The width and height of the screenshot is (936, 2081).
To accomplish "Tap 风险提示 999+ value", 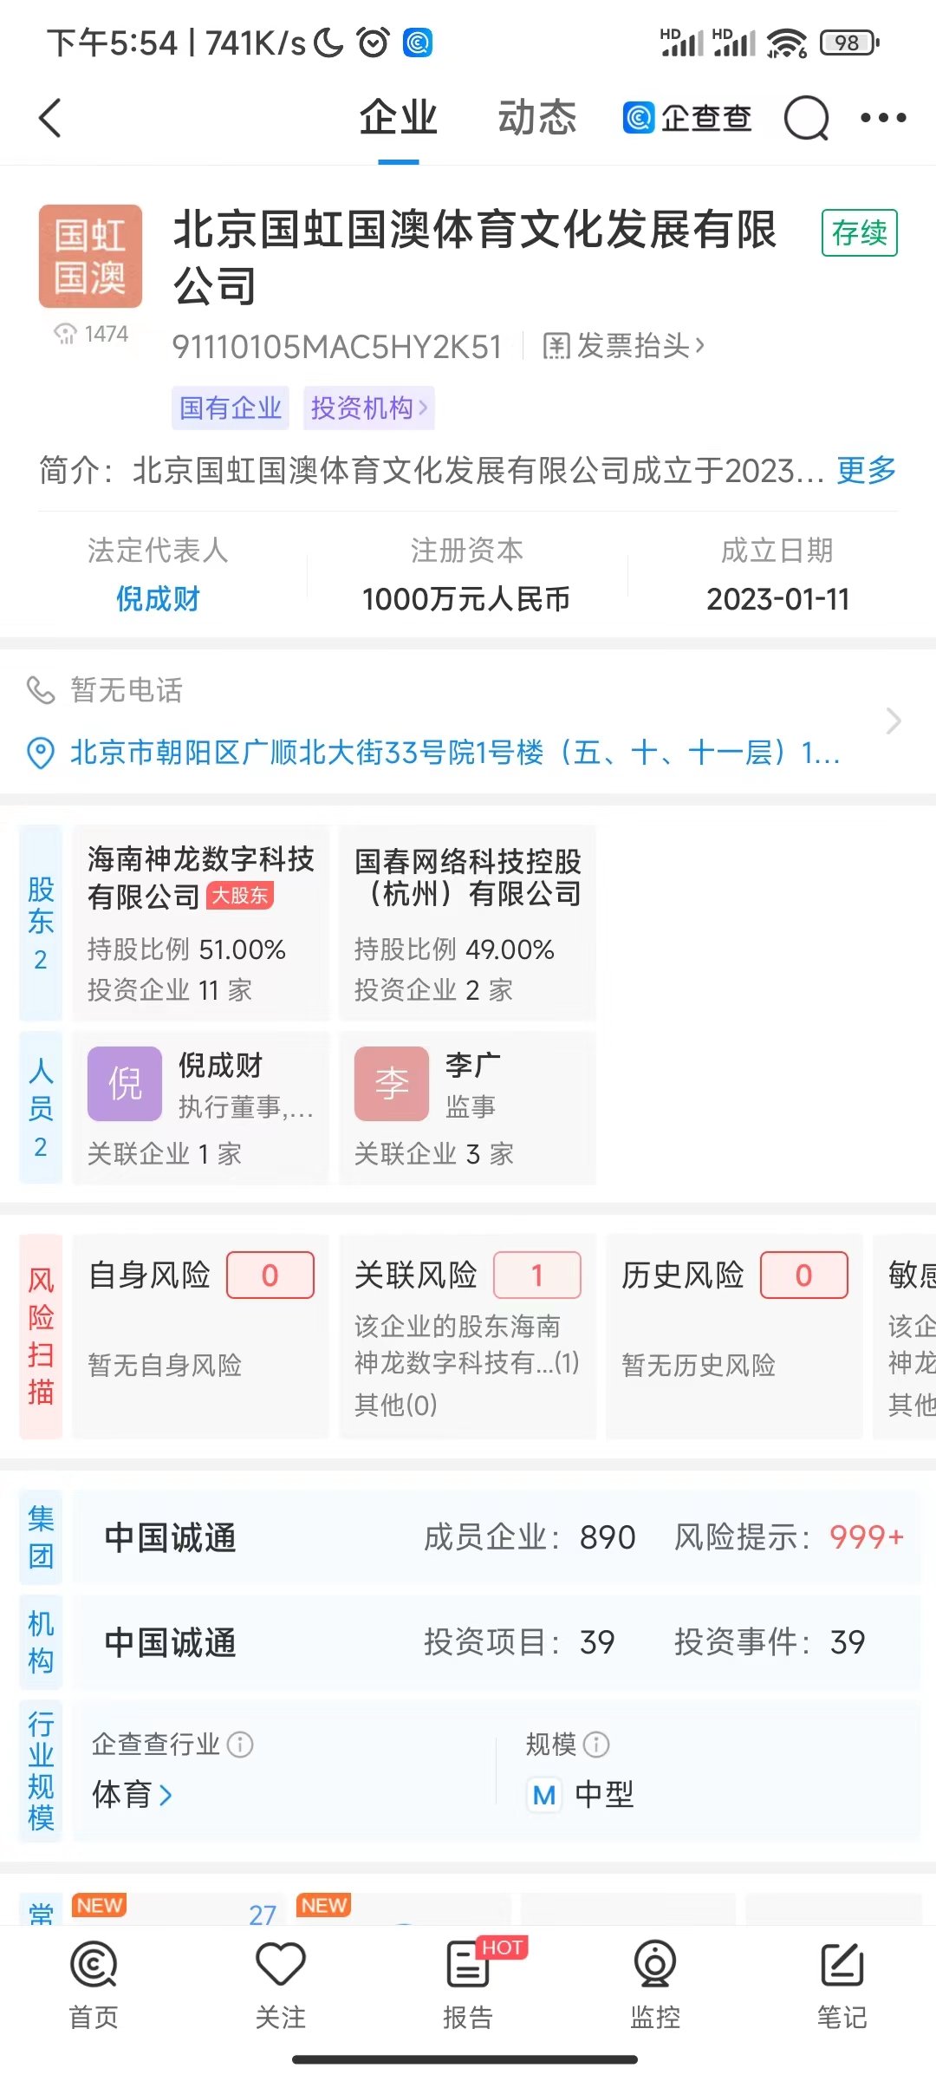I will (867, 1537).
